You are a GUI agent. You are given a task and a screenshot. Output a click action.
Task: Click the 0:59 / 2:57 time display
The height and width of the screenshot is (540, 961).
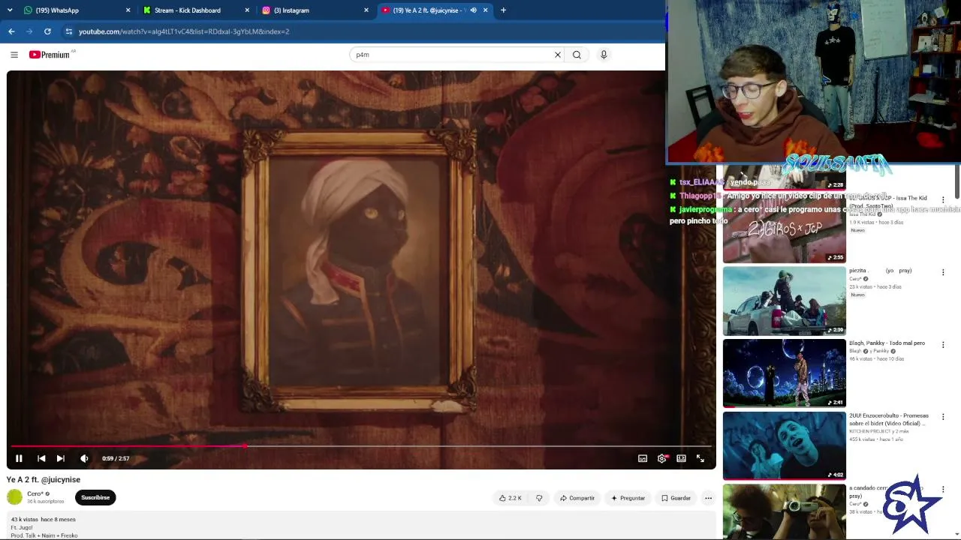click(x=116, y=458)
